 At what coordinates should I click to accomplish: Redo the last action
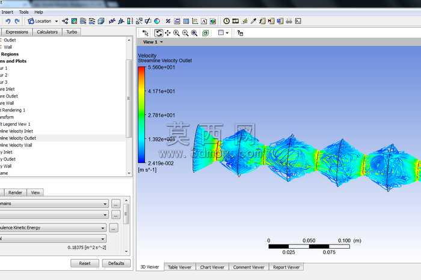[17, 21]
